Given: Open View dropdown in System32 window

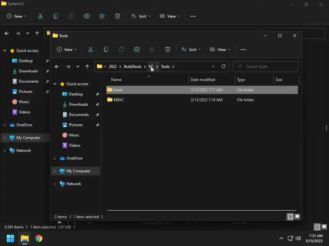Looking at the screenshot, I should 170,16.
